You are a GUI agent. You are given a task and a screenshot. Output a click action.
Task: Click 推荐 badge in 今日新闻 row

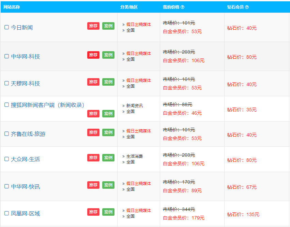tap(93, 26)
